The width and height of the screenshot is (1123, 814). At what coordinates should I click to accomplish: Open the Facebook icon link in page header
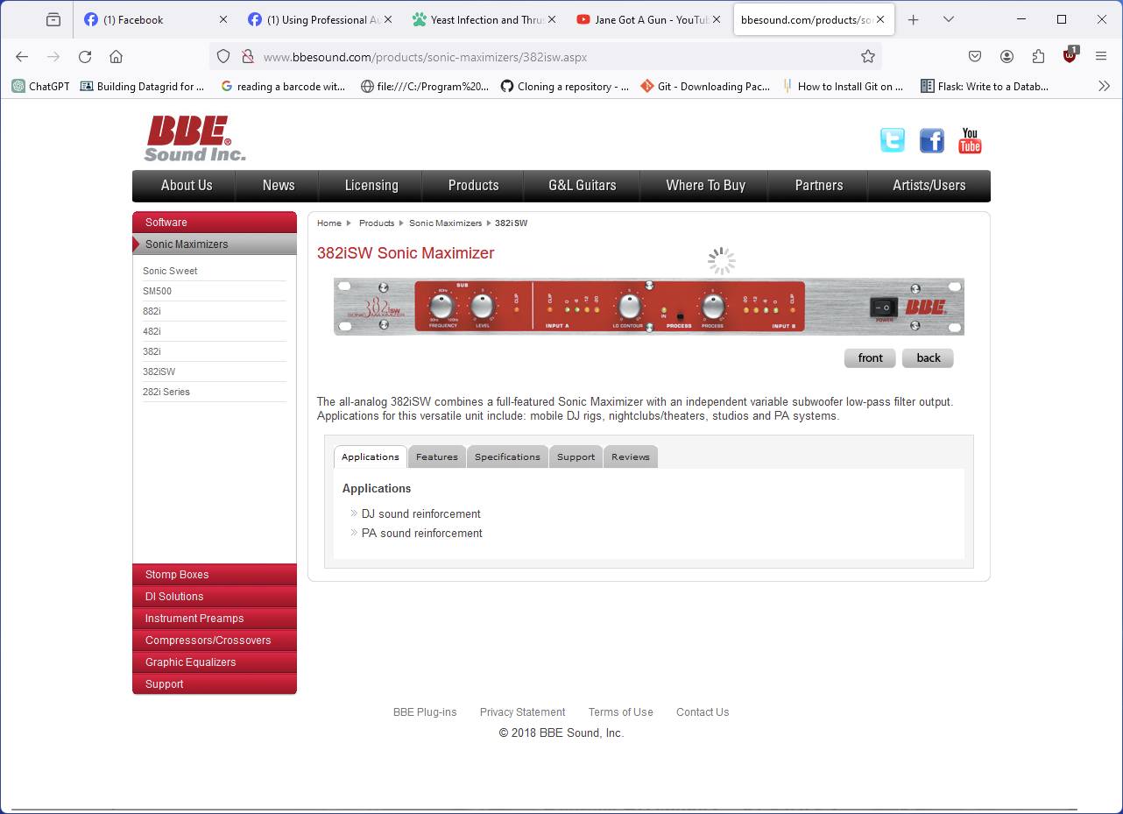click(x=931, y=140)
